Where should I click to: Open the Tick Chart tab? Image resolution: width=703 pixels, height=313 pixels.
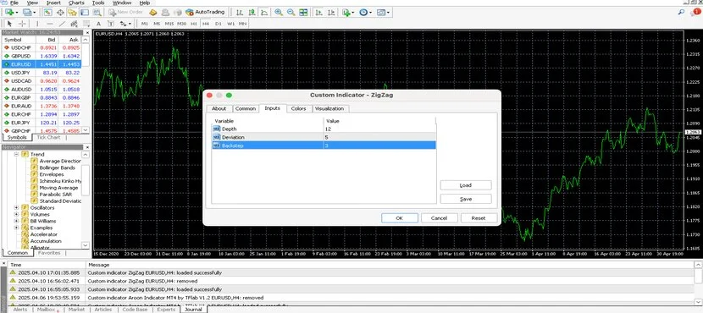tap(48, 138)
